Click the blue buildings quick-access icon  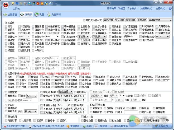point(17,3)
